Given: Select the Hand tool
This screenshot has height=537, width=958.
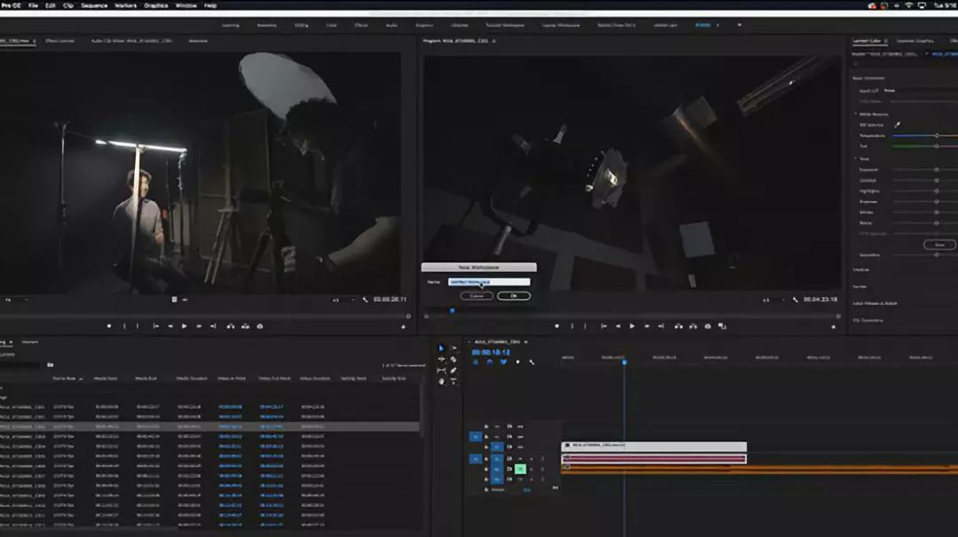Looking at the screenshot, I should coord(442,381).
